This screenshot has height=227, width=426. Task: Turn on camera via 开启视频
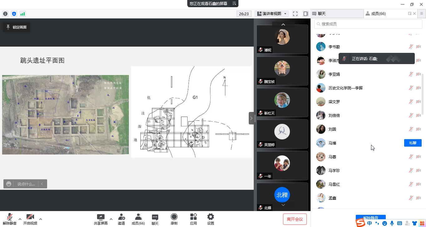click(x=30, y=219)
